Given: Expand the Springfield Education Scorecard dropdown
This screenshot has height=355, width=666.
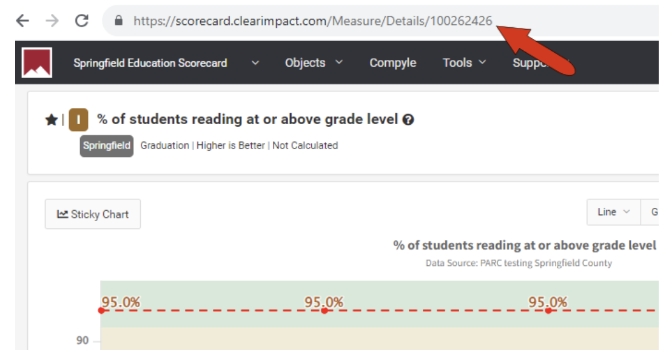Looking at the screenshot, I should pyautogui.click(x=255, y=63).
